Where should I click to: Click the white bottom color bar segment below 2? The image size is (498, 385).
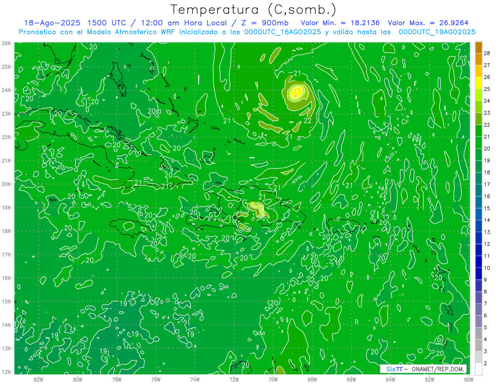478,369
